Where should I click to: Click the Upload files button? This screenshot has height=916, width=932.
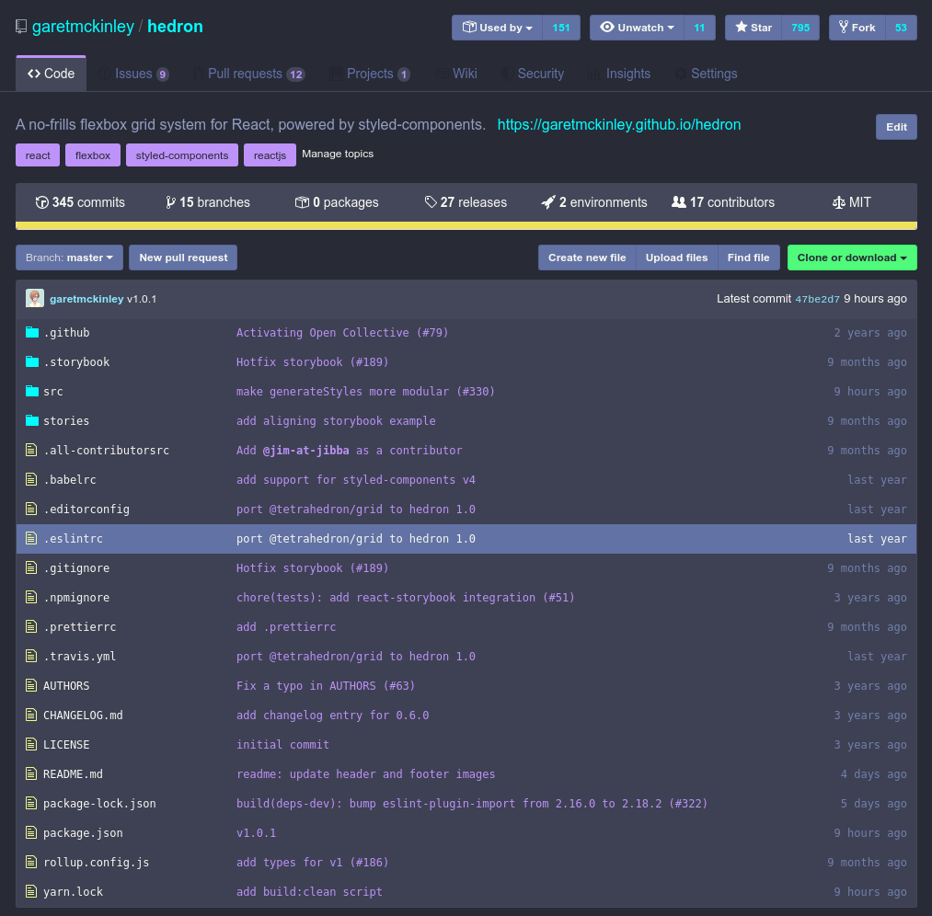(676, 258)
